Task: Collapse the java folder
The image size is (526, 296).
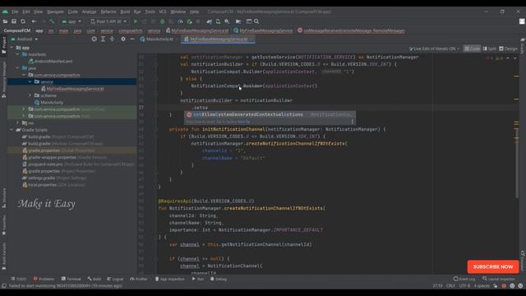Action: [18, 68]
